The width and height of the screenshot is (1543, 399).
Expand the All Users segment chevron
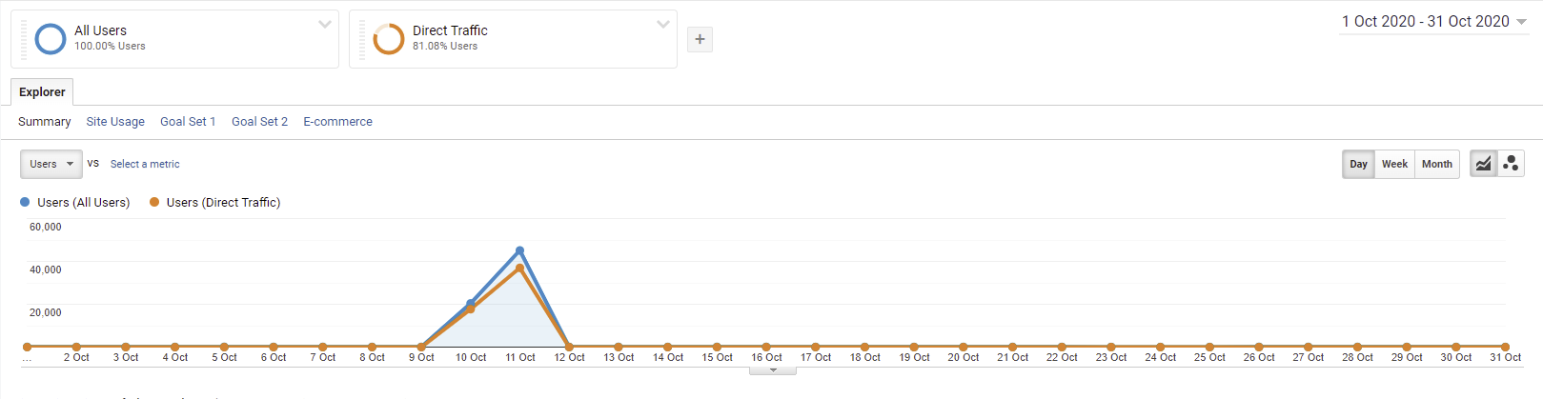coord(325,25)
